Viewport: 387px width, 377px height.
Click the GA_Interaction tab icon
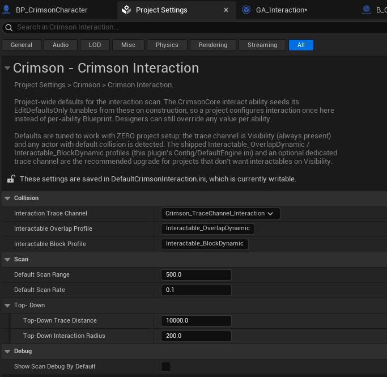(x=246, y=10)
